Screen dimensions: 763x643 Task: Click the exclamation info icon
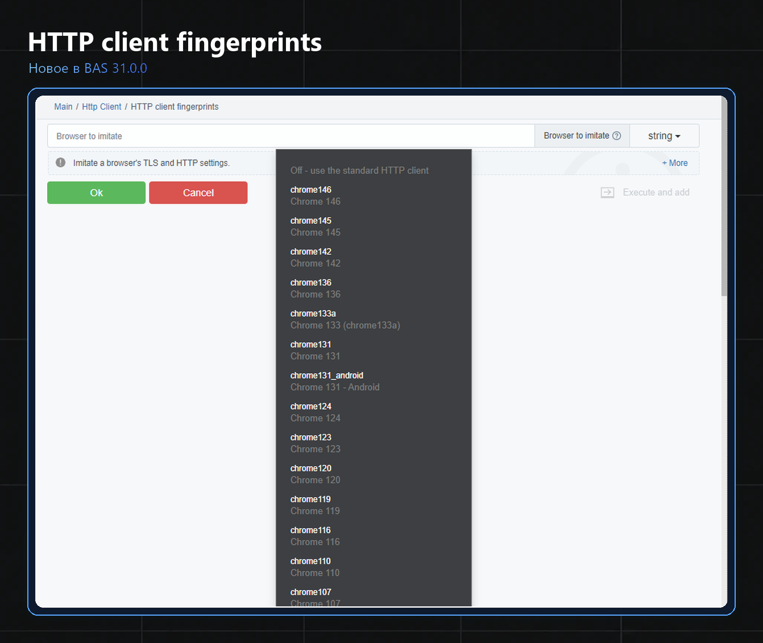61,163
